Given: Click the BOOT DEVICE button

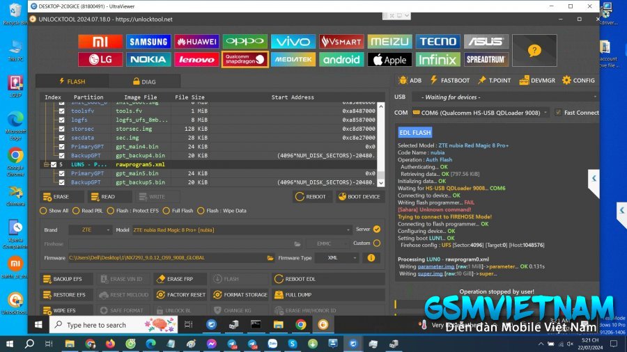Looking at the screenshot, I should click(x=360, y=197).
